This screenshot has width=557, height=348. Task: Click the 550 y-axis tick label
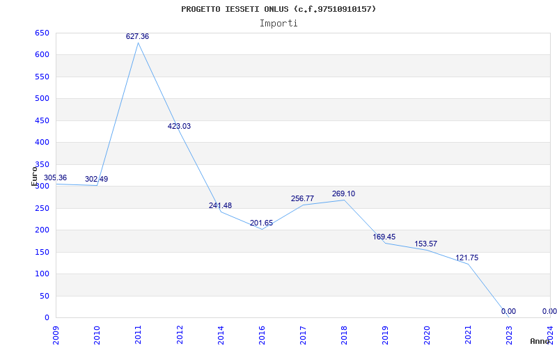coord(42,77)
